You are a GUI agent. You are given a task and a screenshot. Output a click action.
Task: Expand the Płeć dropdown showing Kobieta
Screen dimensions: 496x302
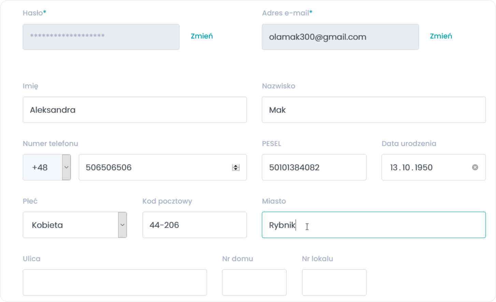click(75, 225)
